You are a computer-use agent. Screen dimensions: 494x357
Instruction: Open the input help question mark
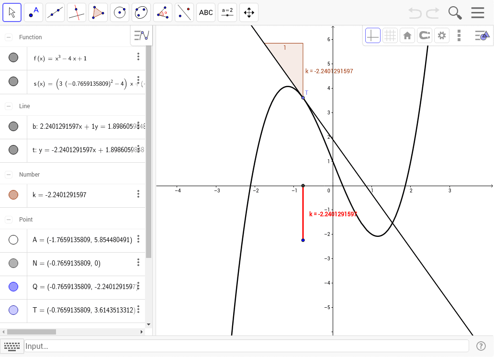(x=481, y=346)
